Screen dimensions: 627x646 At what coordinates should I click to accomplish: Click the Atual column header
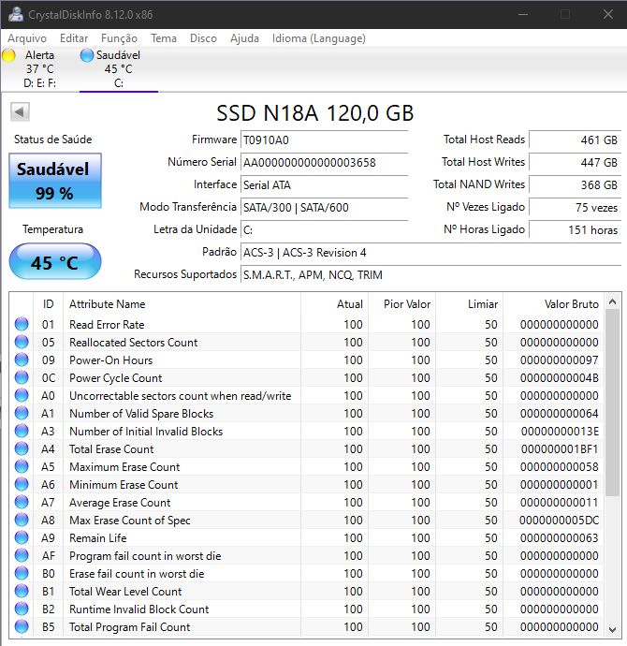335,304
